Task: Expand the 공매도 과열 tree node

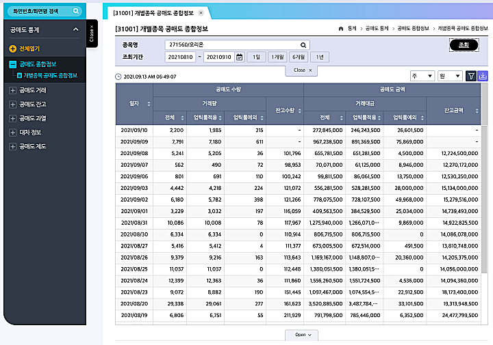Action: (12, 118)
